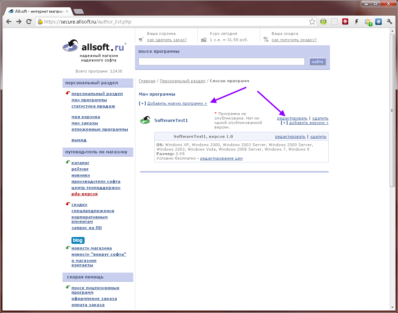Click Добавить новую программу link
The width and height of the screenshot is (398, 313).
click(x=177, y=103)
